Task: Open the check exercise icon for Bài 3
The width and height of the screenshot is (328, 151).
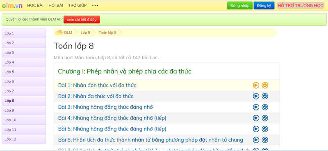Action: (x=265, y=107)
